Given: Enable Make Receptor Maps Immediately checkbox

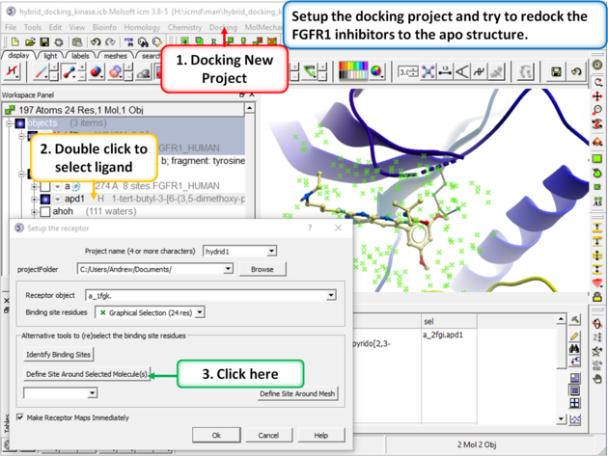Looking at the screenshot, I should (20, 417).
